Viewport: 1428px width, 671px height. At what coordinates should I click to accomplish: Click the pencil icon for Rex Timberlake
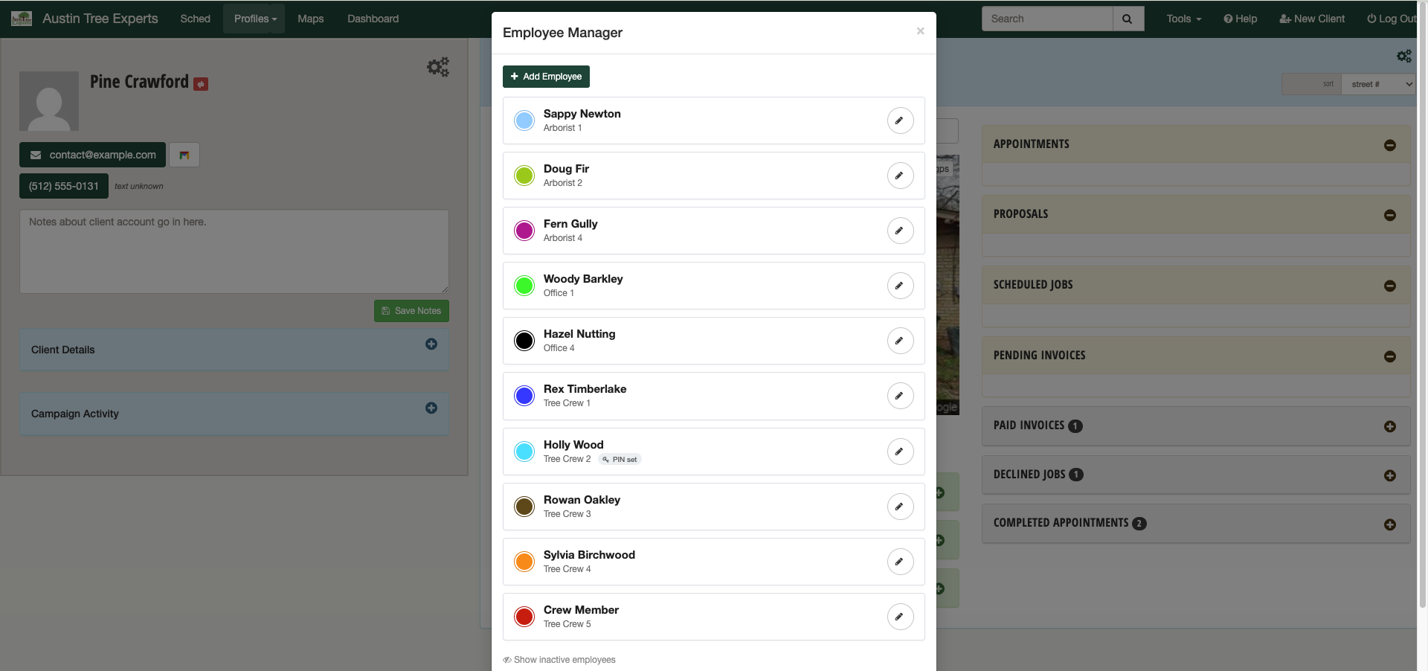[x=900, y=396]
